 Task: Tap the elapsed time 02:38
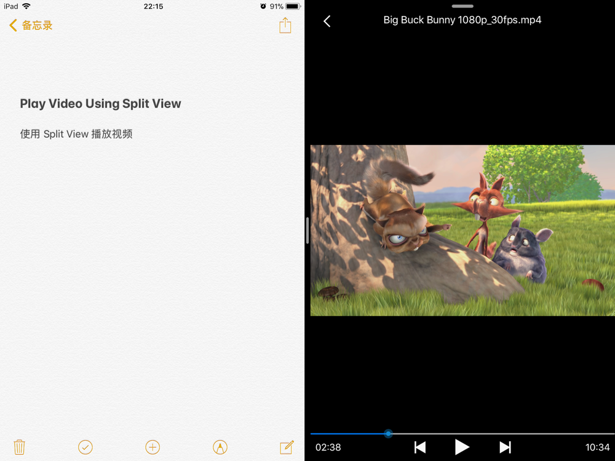click(328, 447)
